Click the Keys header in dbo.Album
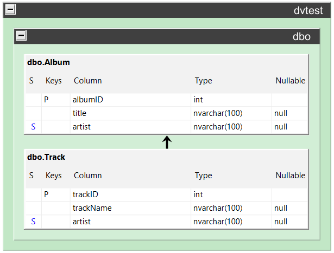Viewport: 334px width, 253px height. [x=53, y=81]
